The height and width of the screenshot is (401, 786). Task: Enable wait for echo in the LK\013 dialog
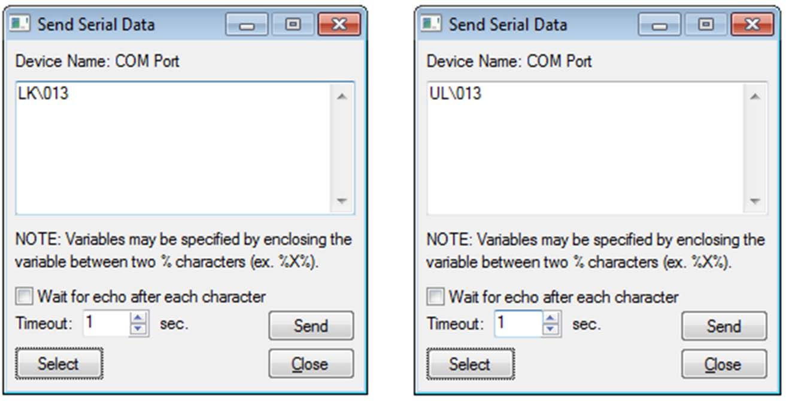(23, 297)
